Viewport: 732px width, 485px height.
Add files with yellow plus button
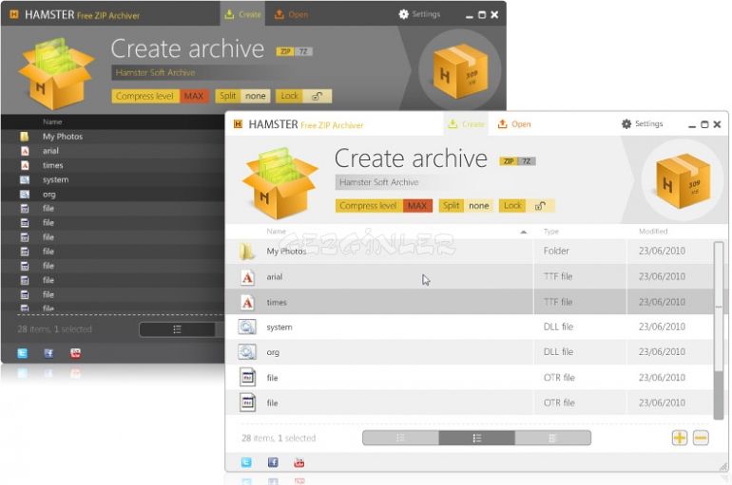coord(680,438)
